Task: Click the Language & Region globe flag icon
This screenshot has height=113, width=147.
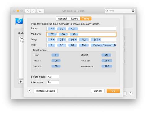Action: [x=19, y=21]
